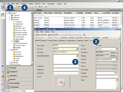The height and width of the screenshot is (92, 123).
Task: Click Save and Close in item window
Action: (41, 35)
